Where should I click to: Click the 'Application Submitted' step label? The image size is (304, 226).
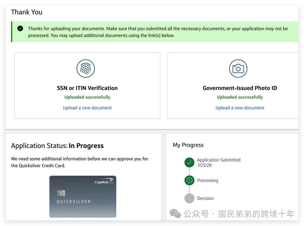[x=219, y=160]
